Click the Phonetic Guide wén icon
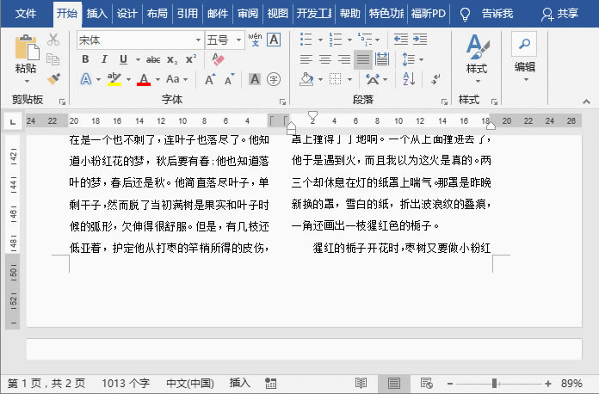This screenshot has width=599, height=394. (256, 40)
